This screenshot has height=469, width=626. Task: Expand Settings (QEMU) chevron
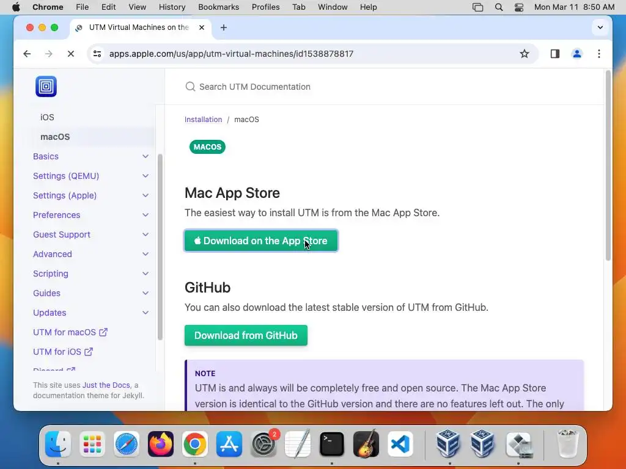coord(145,176)
